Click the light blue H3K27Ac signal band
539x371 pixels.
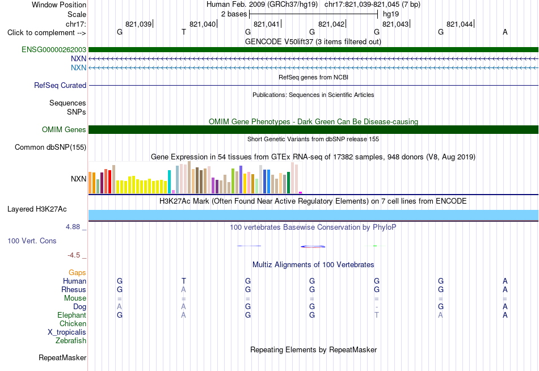[313, 215]
